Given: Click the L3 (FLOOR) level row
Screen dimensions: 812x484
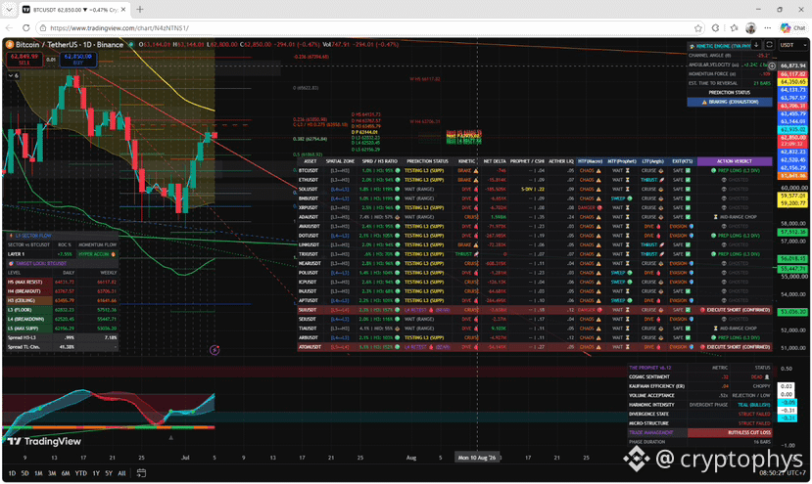Looking at the screenshot, I should click(x=62, y=310).
